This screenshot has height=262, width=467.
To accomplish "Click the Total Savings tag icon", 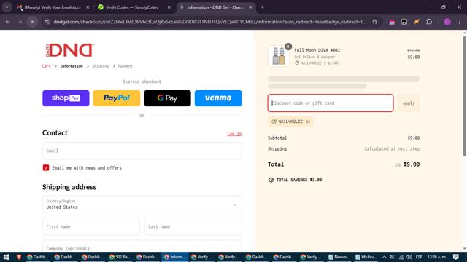I will click(x=271, y=180).
